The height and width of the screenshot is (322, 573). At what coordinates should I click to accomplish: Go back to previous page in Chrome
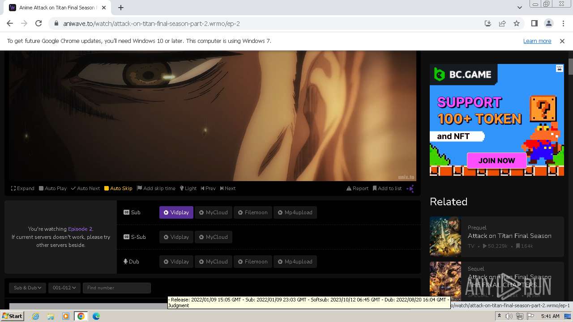(x=10, y=23)
